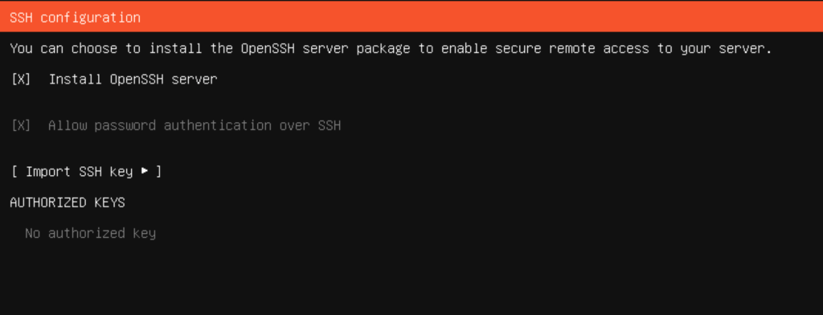The width and height of the screenshot is (823, 315).
Task: Click the AUTHORIZED KEYS heading
Action: [68, 202]
